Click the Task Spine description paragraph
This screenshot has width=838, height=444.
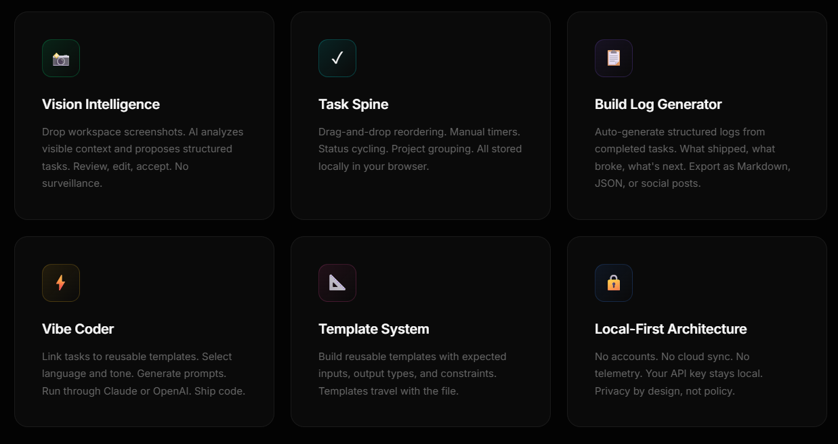[x=420, y=149]
